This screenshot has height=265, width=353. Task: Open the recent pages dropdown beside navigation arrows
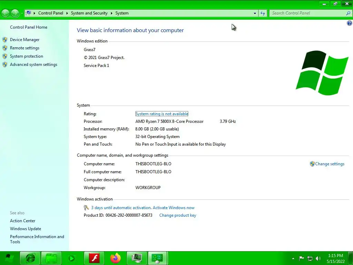(x=22, y=13)
